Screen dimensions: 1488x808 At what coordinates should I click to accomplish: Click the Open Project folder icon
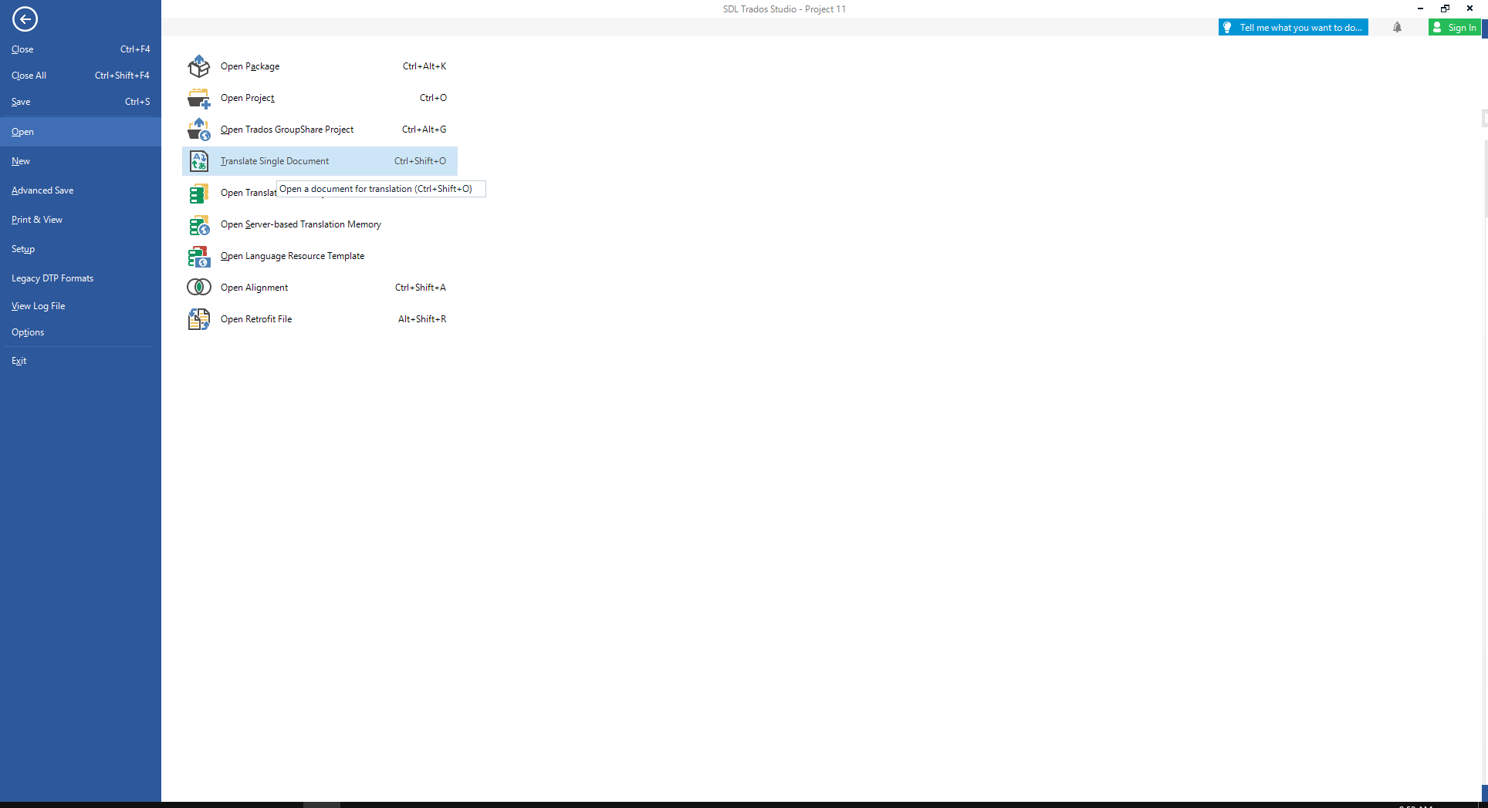click(x=199, y=98)
